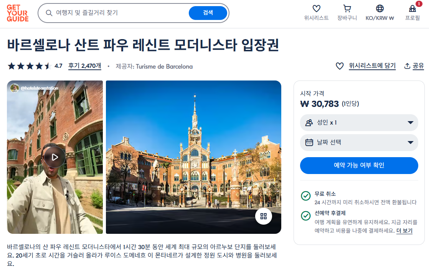Click the share upload icon
This screenshot has height=271, width=429.
[x=407, y=66]
